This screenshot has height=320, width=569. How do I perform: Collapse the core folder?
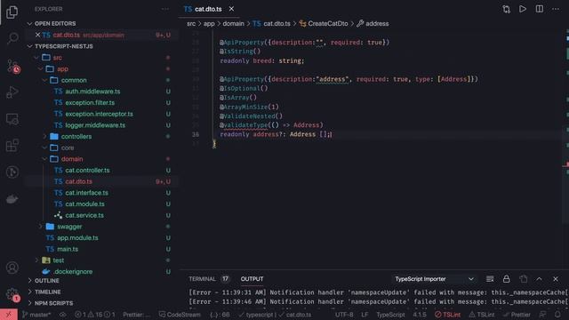point(68,148)
